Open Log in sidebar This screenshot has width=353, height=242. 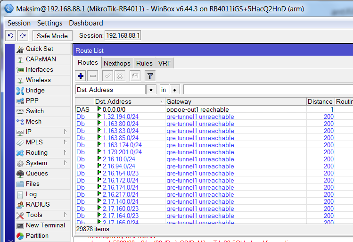[43, 194]
